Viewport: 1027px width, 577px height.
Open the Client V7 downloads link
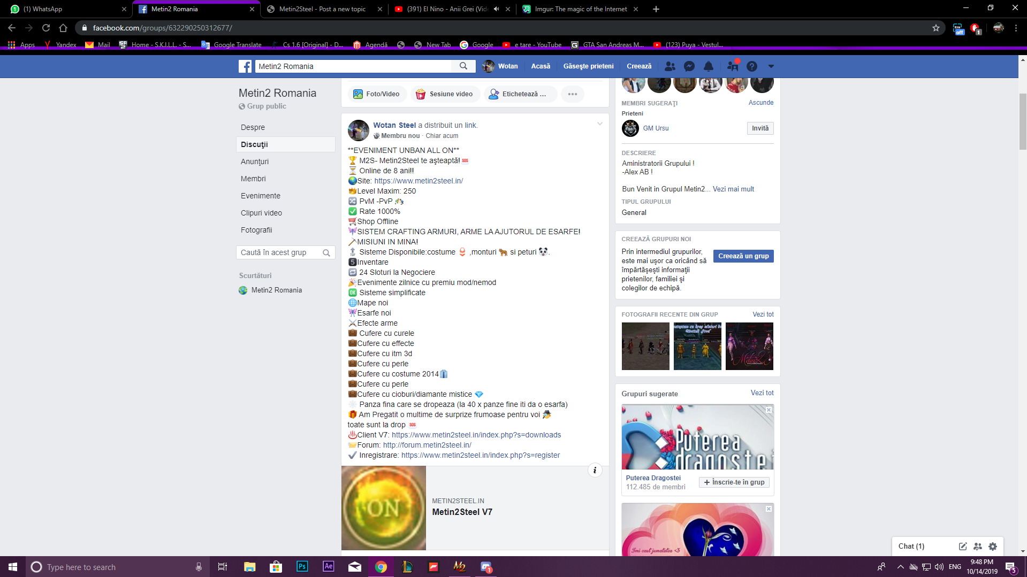476,435
